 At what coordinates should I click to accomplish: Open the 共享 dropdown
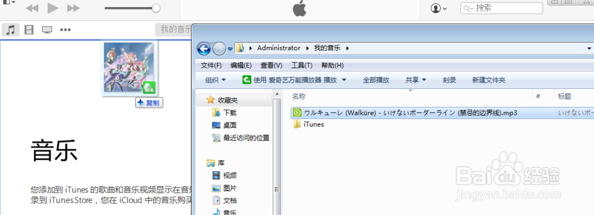point(416,80)
